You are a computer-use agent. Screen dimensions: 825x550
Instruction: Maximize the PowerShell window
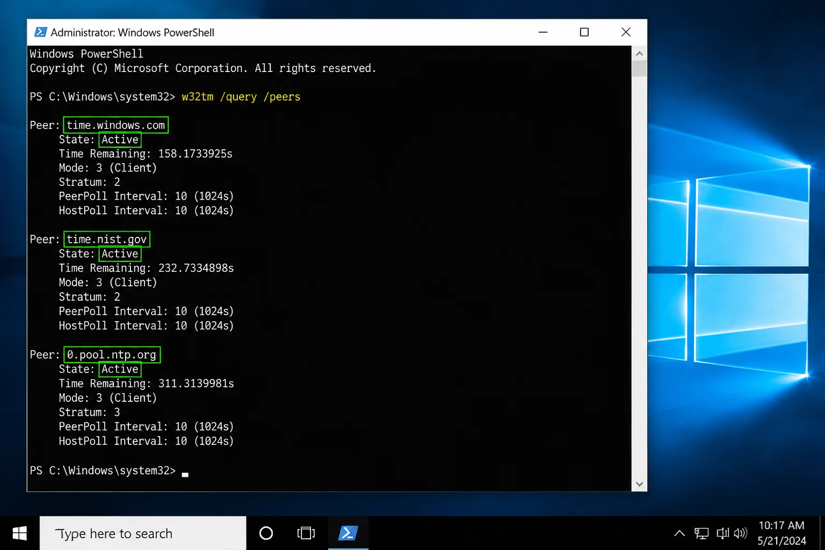click(584, 32)
